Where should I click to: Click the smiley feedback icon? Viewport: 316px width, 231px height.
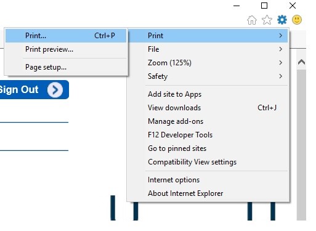tap(297, 20)
